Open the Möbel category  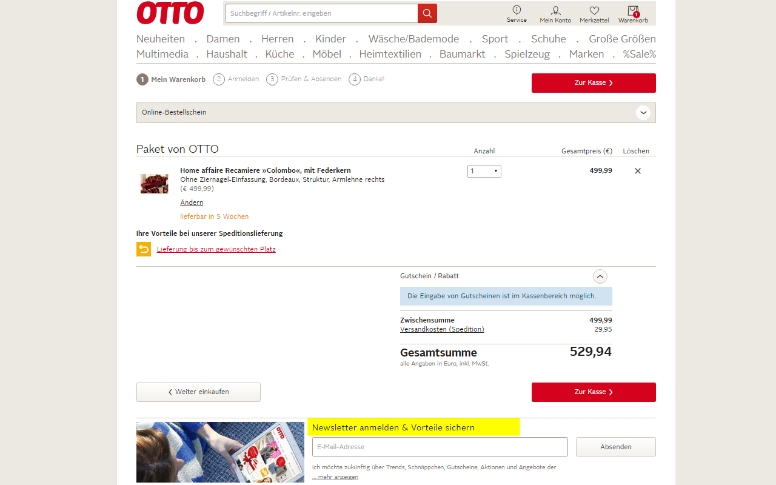tap(327, 54)
